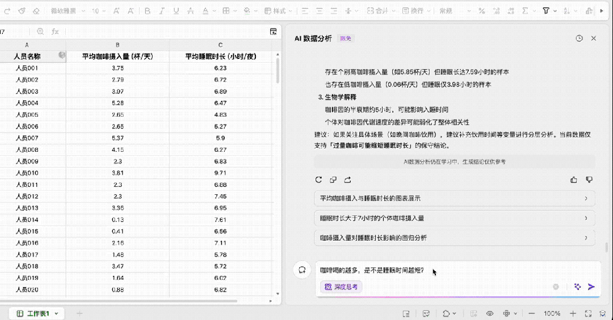Open AI analysis history clock icon
This screenshot has width=613, height=320.
click(x=579, y=39)
